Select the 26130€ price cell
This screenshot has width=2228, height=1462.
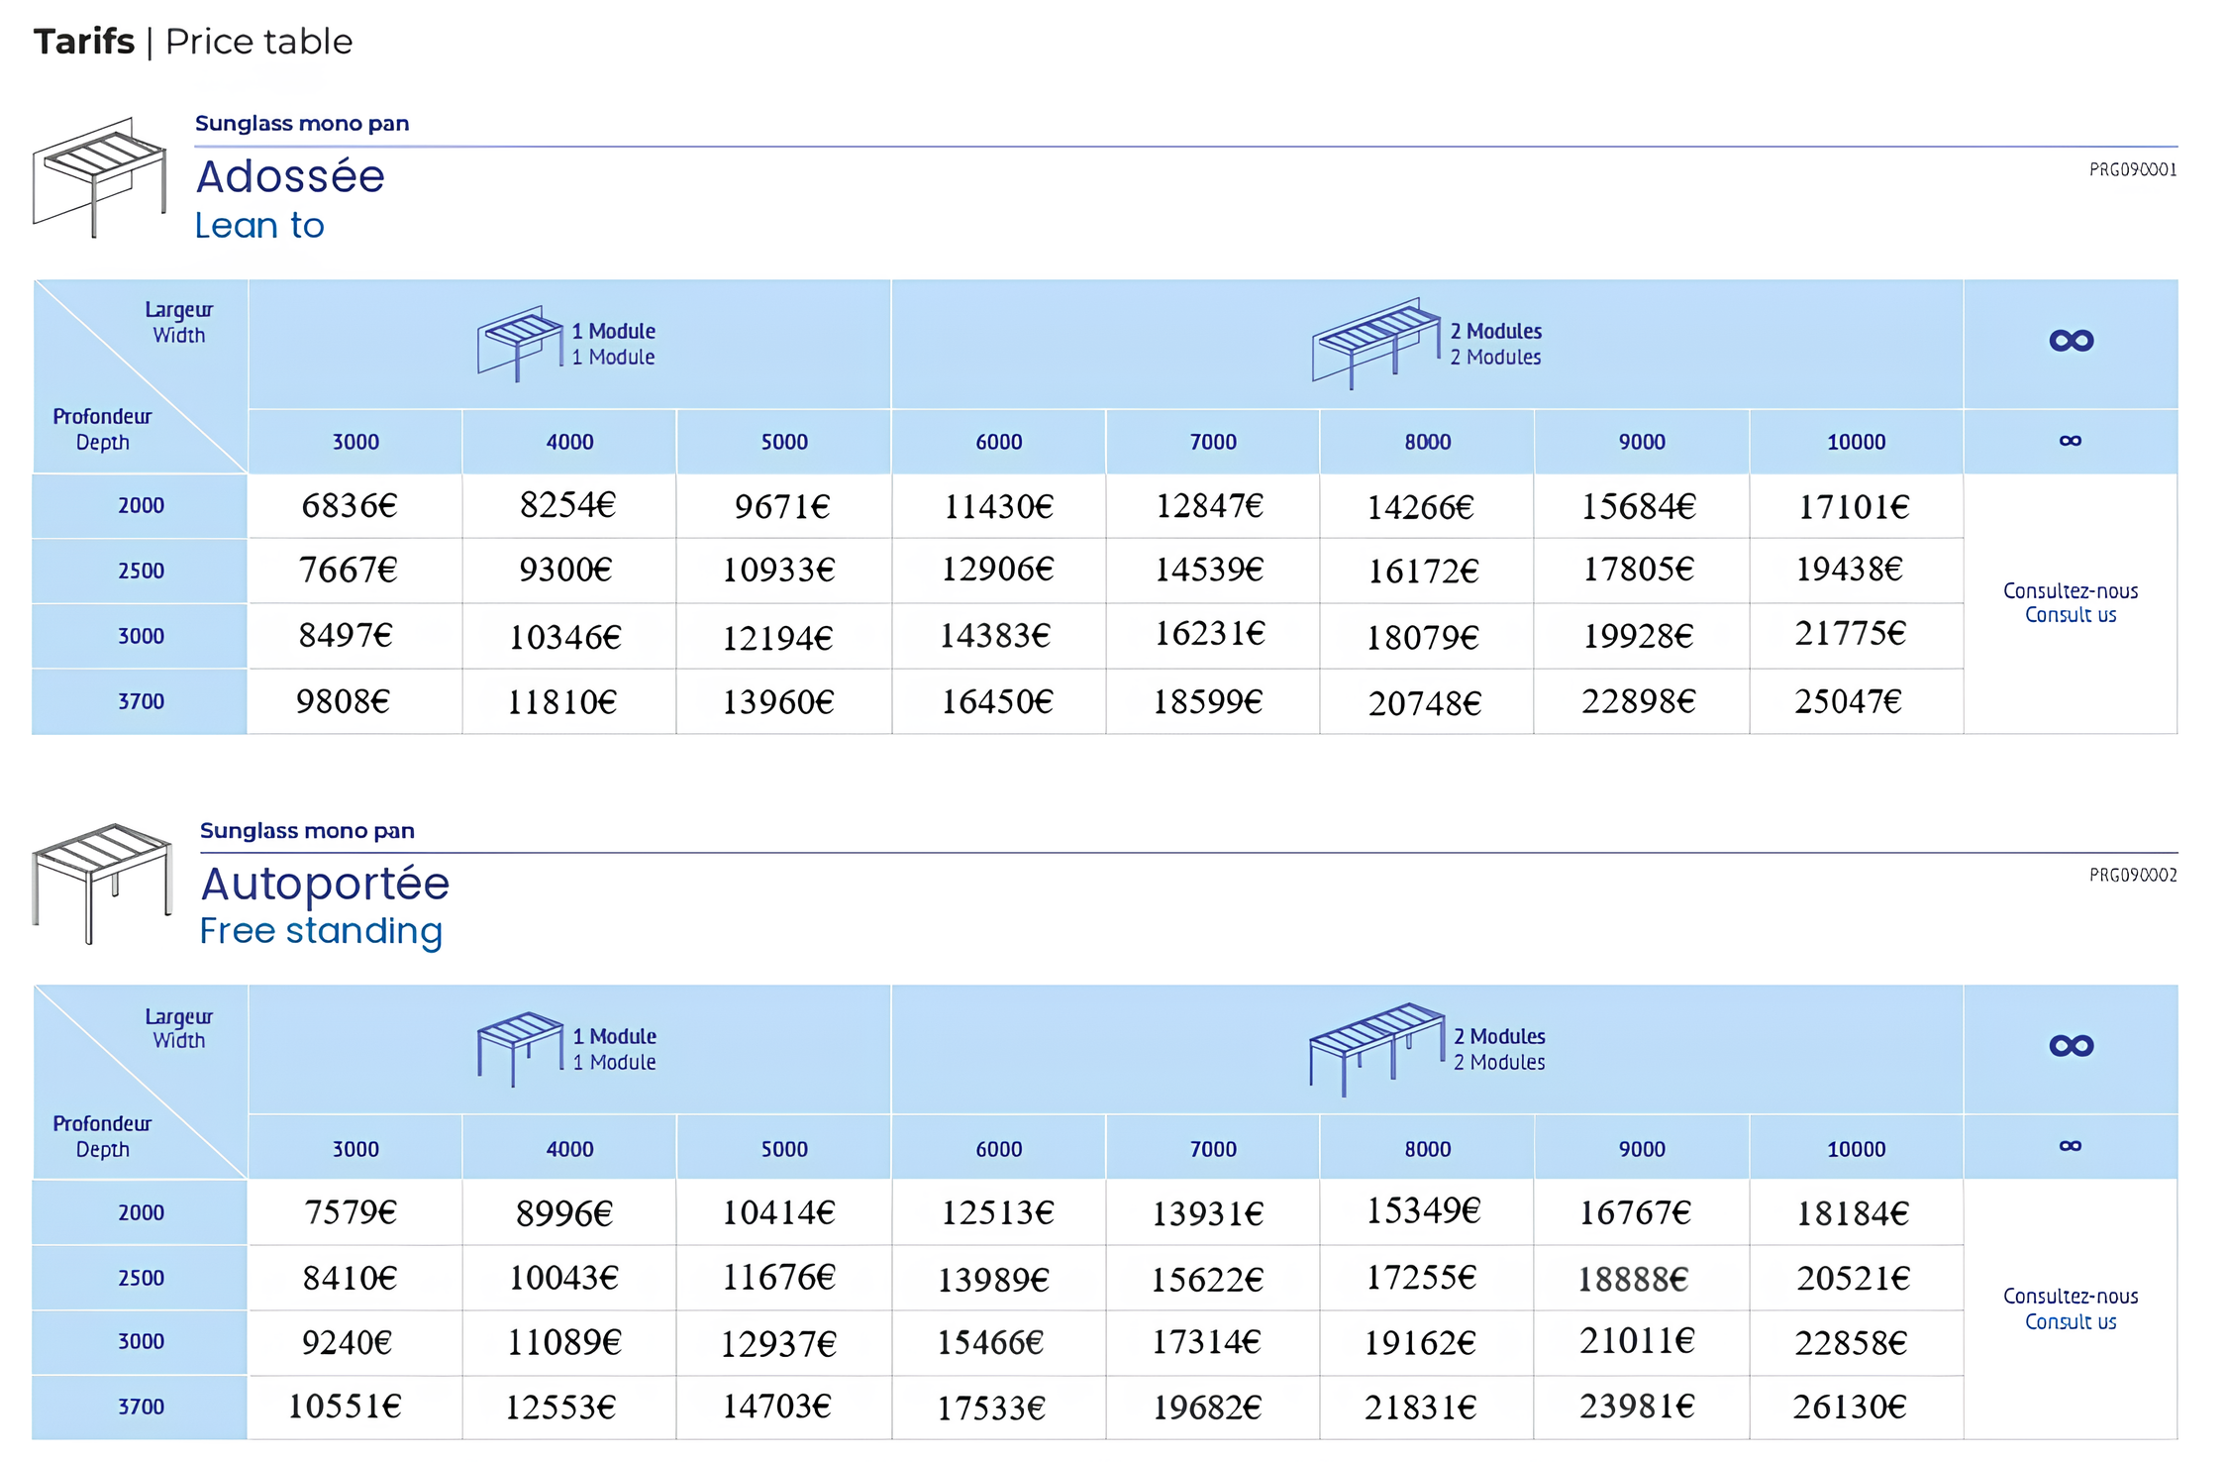point(1856,1408)
